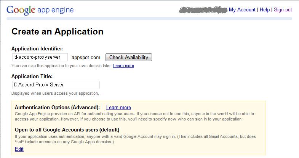Click the Check Availability button
The height and width of the screenshot is (158, 299).
[x=129, y=57]
